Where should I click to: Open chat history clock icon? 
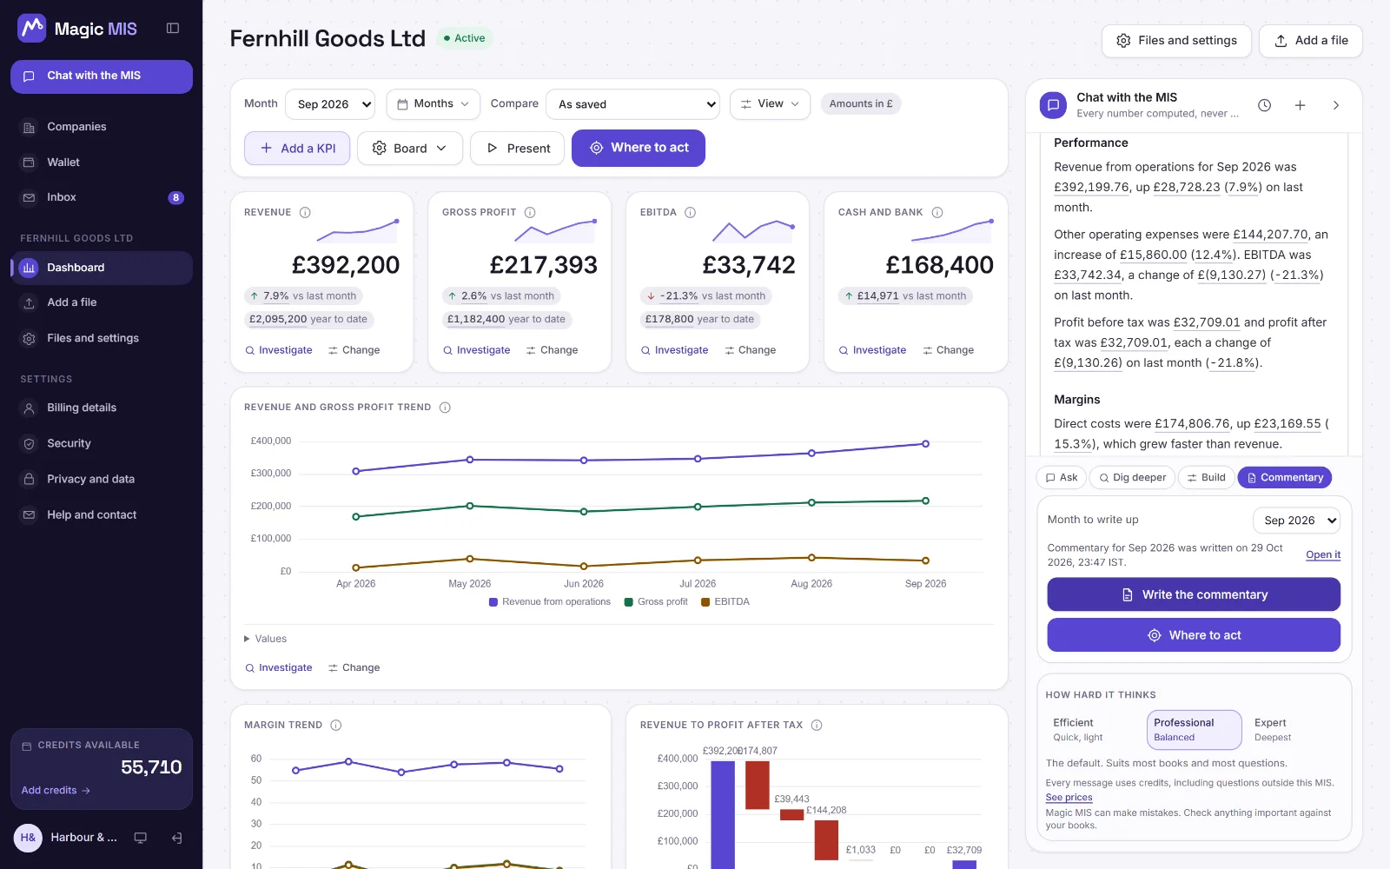1265,105
